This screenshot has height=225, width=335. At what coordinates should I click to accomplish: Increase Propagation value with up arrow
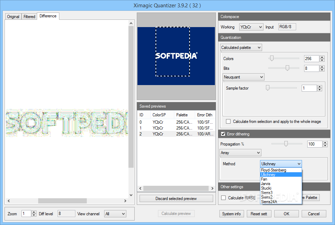click(325, 142)
